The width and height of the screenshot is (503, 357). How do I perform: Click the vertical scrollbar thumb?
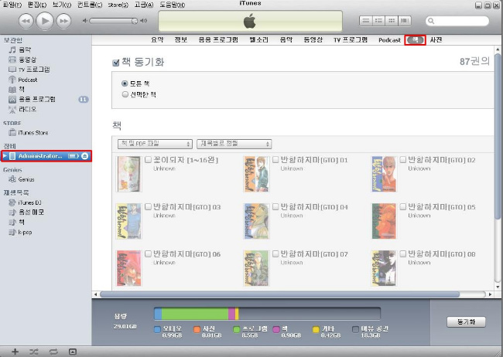[498, 137]
